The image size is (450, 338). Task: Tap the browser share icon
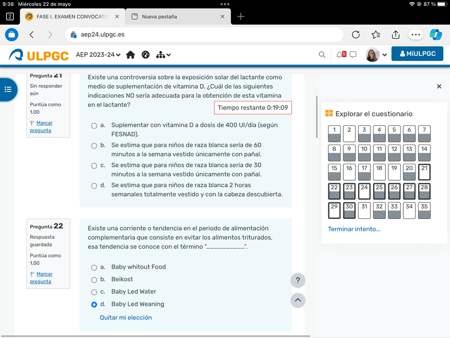coord(395,35)
